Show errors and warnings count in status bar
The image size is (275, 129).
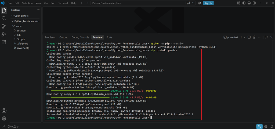click(13, 127)
